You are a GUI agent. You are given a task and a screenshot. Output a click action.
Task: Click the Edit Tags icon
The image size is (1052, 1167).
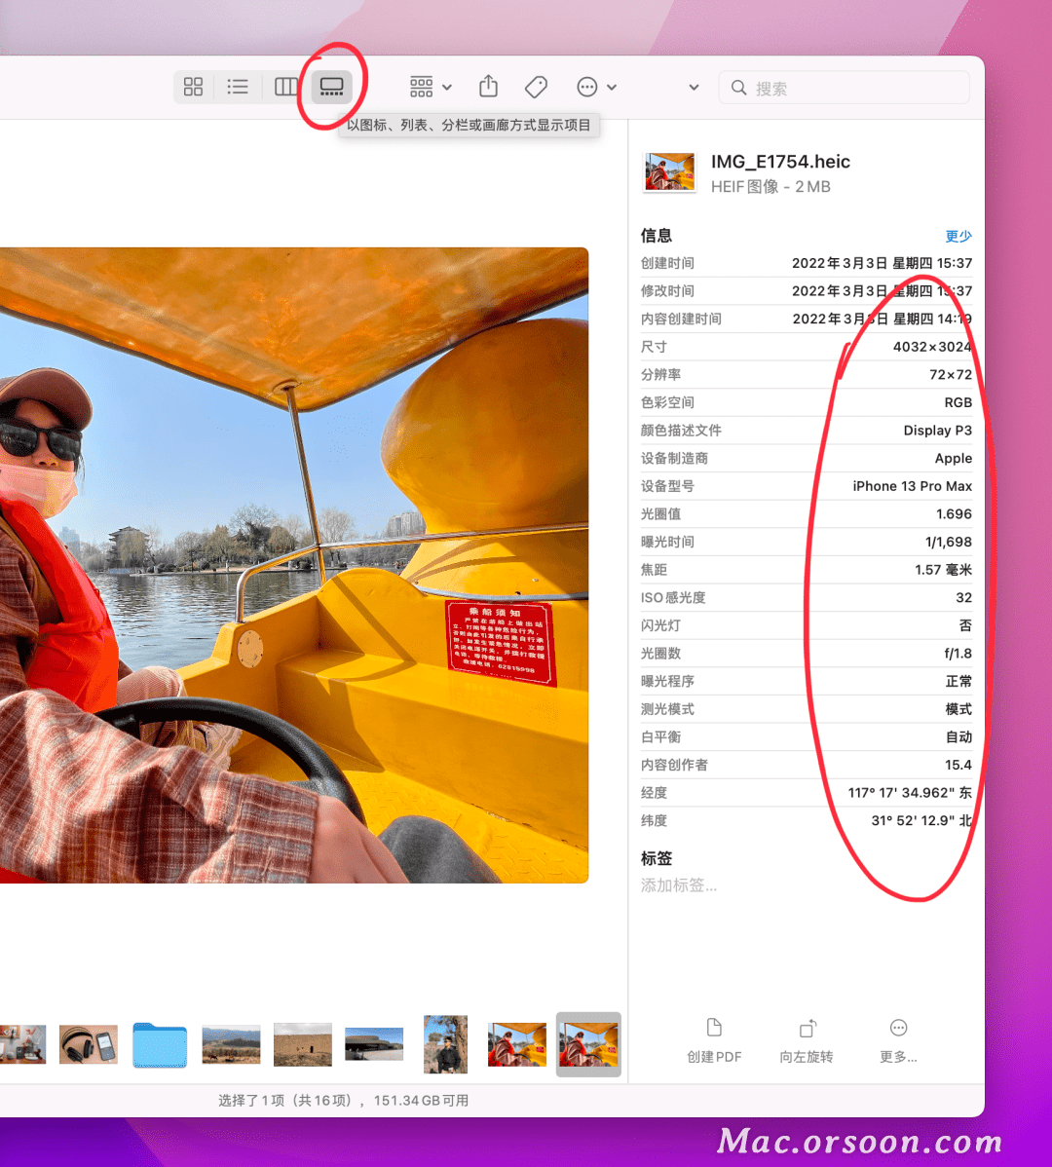[x=536, y=87]
